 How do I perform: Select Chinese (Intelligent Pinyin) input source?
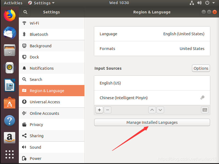click(152, 98)
